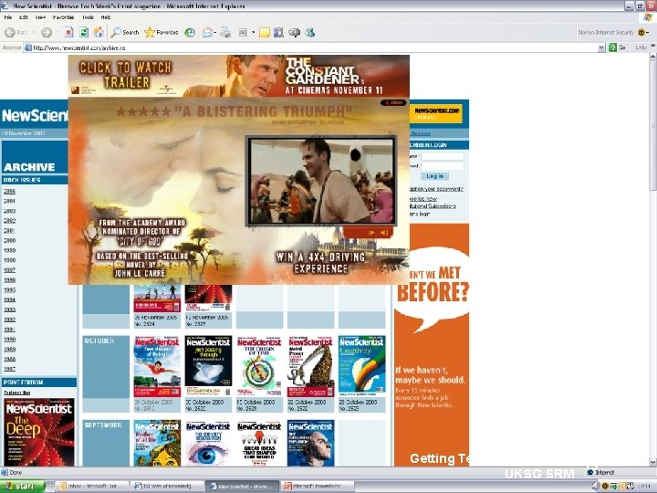Click the green Go button
The height and width of the screenshot is (493, 657).
[x=617, y=47]
